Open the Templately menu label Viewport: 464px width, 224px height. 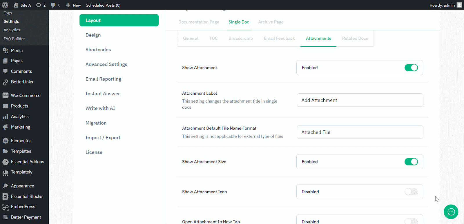21,172
